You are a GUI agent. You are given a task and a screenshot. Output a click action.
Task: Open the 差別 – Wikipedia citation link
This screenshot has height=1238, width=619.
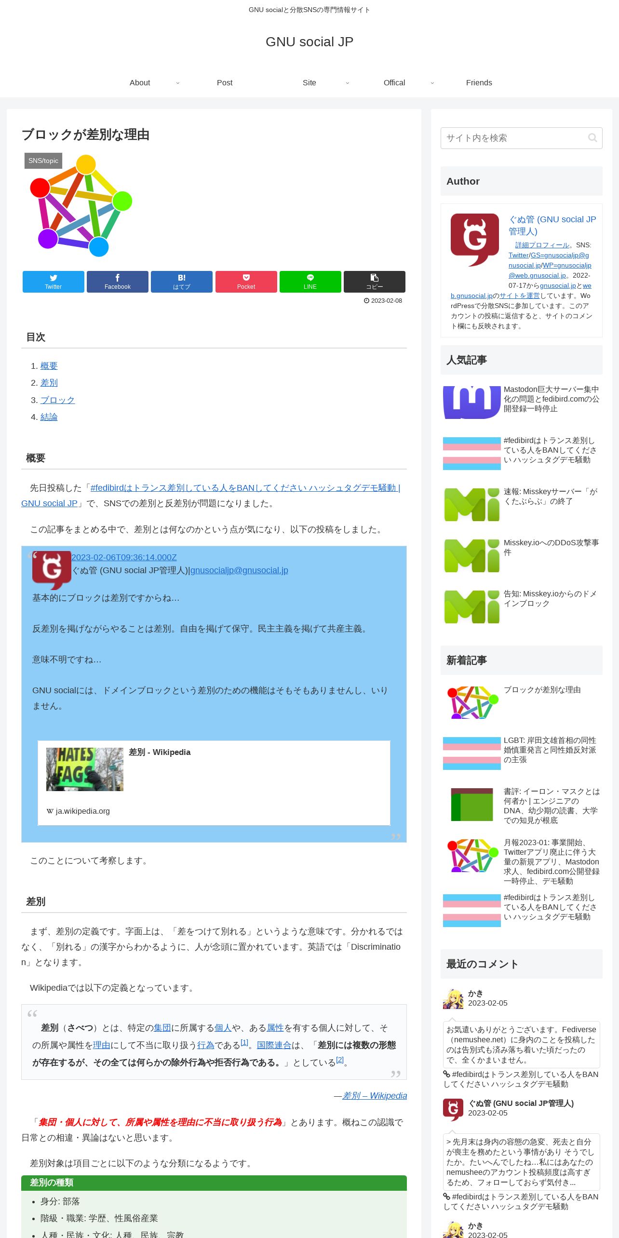pyautogui.click(x=375, y=1096)
